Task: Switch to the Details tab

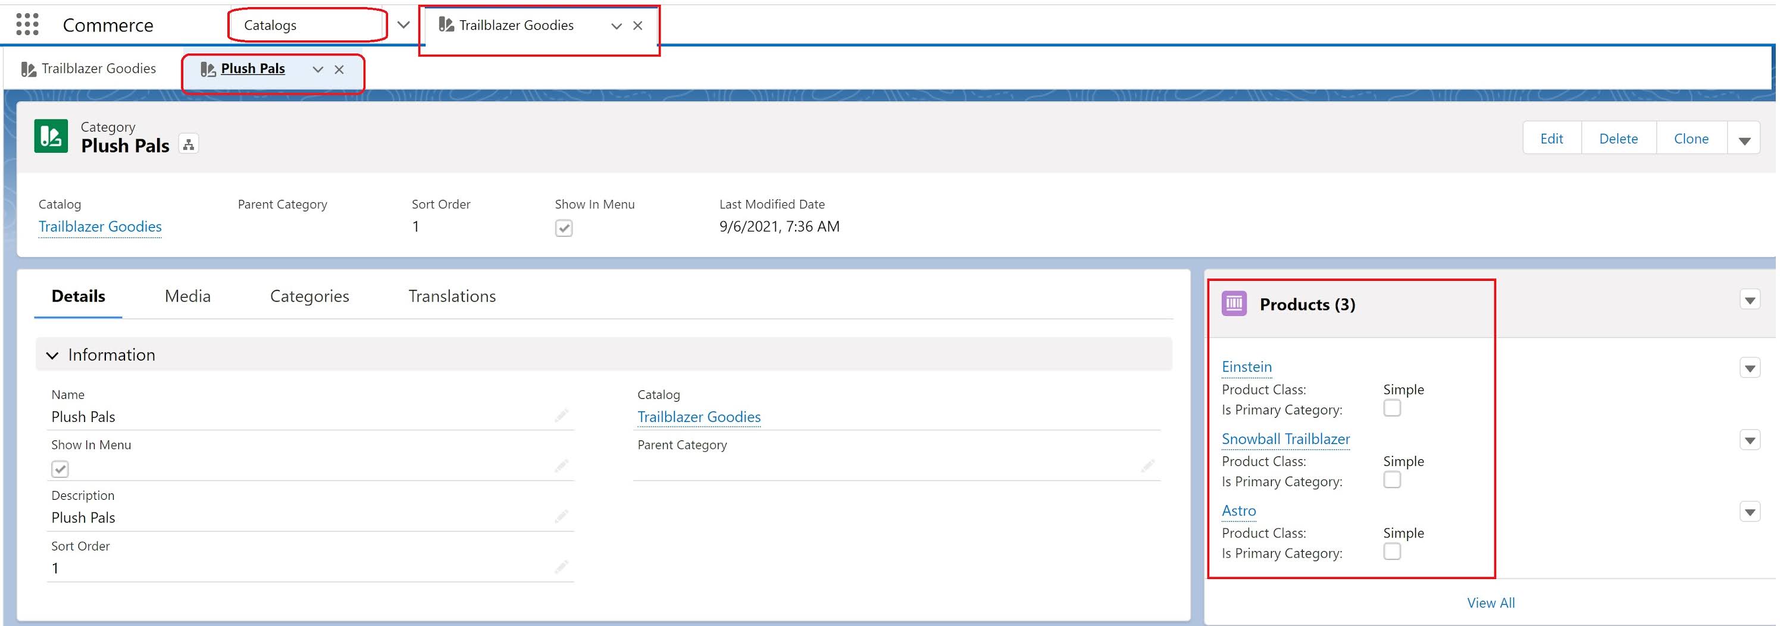Action: [78, 296]
